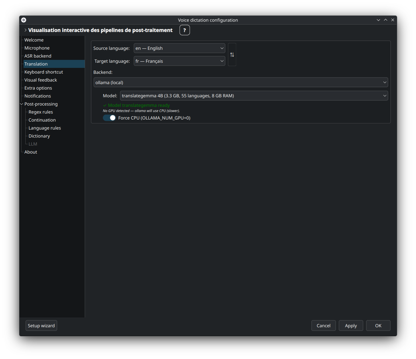Open the Backend ollama dropdown
Image resolution: width=416 pixels, height=359 pixels.
(x=241, y=82)
